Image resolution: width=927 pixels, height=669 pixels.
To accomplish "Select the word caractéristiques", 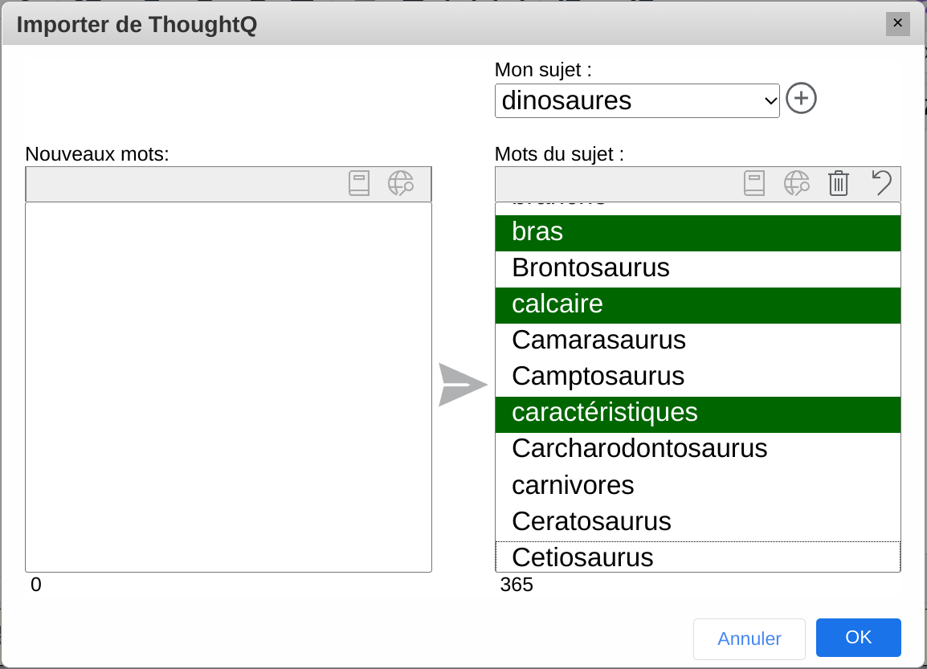I will pyautogui.click(x=697, y=414).
